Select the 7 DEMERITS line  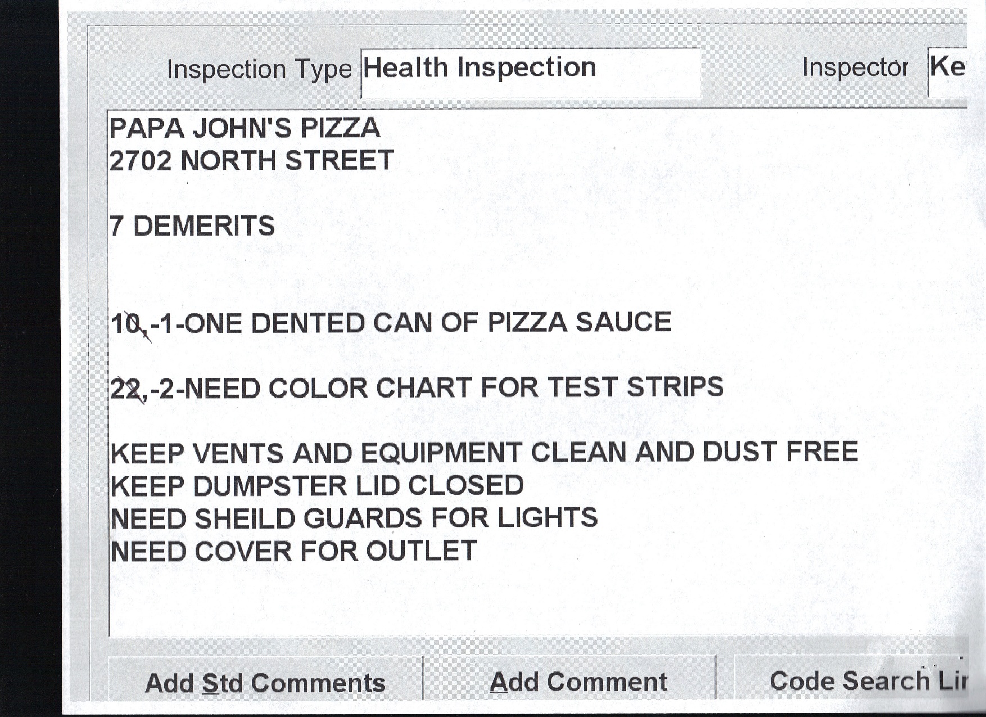pyautogui.click(x=192, y=226)
